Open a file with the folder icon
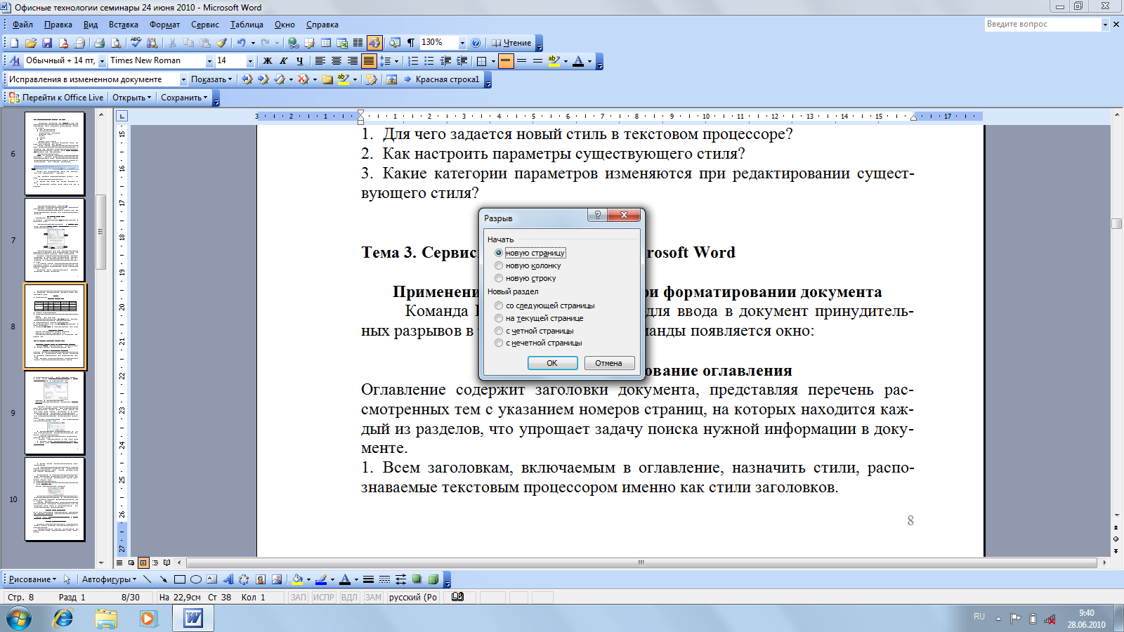Image resolution: width=1124 pixels, height=632 pixels. click(x=30, y=43)
